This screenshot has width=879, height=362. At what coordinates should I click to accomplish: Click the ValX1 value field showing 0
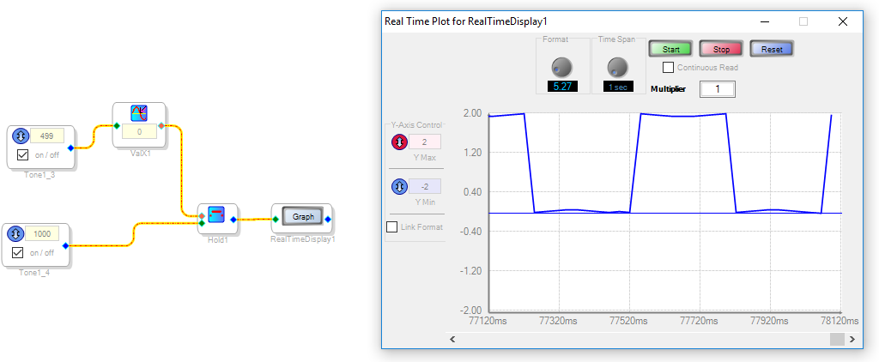139,132
